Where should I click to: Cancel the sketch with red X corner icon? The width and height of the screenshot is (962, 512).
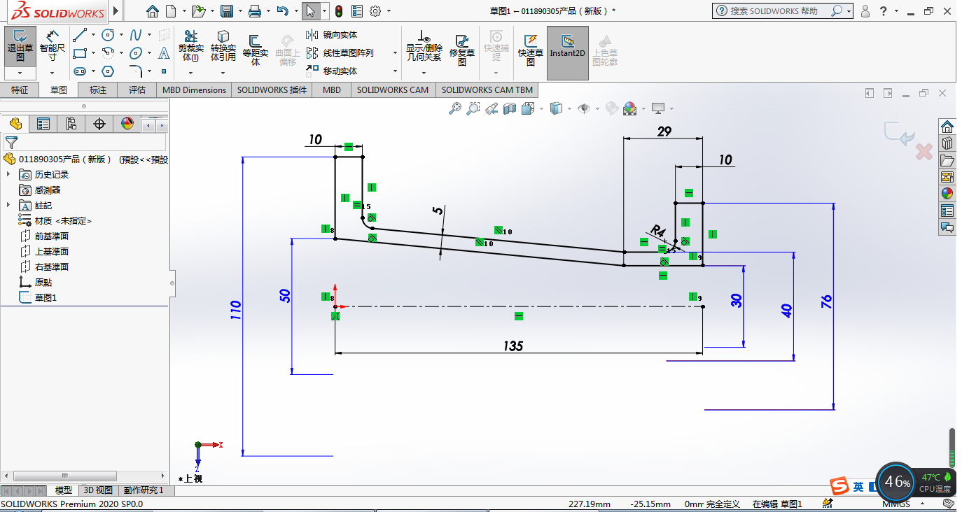pos(924,152)
